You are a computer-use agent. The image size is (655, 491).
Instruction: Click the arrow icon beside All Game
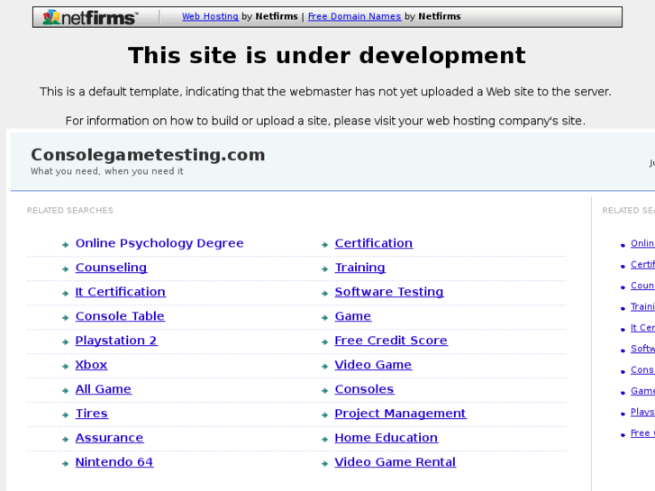[65, 391]
